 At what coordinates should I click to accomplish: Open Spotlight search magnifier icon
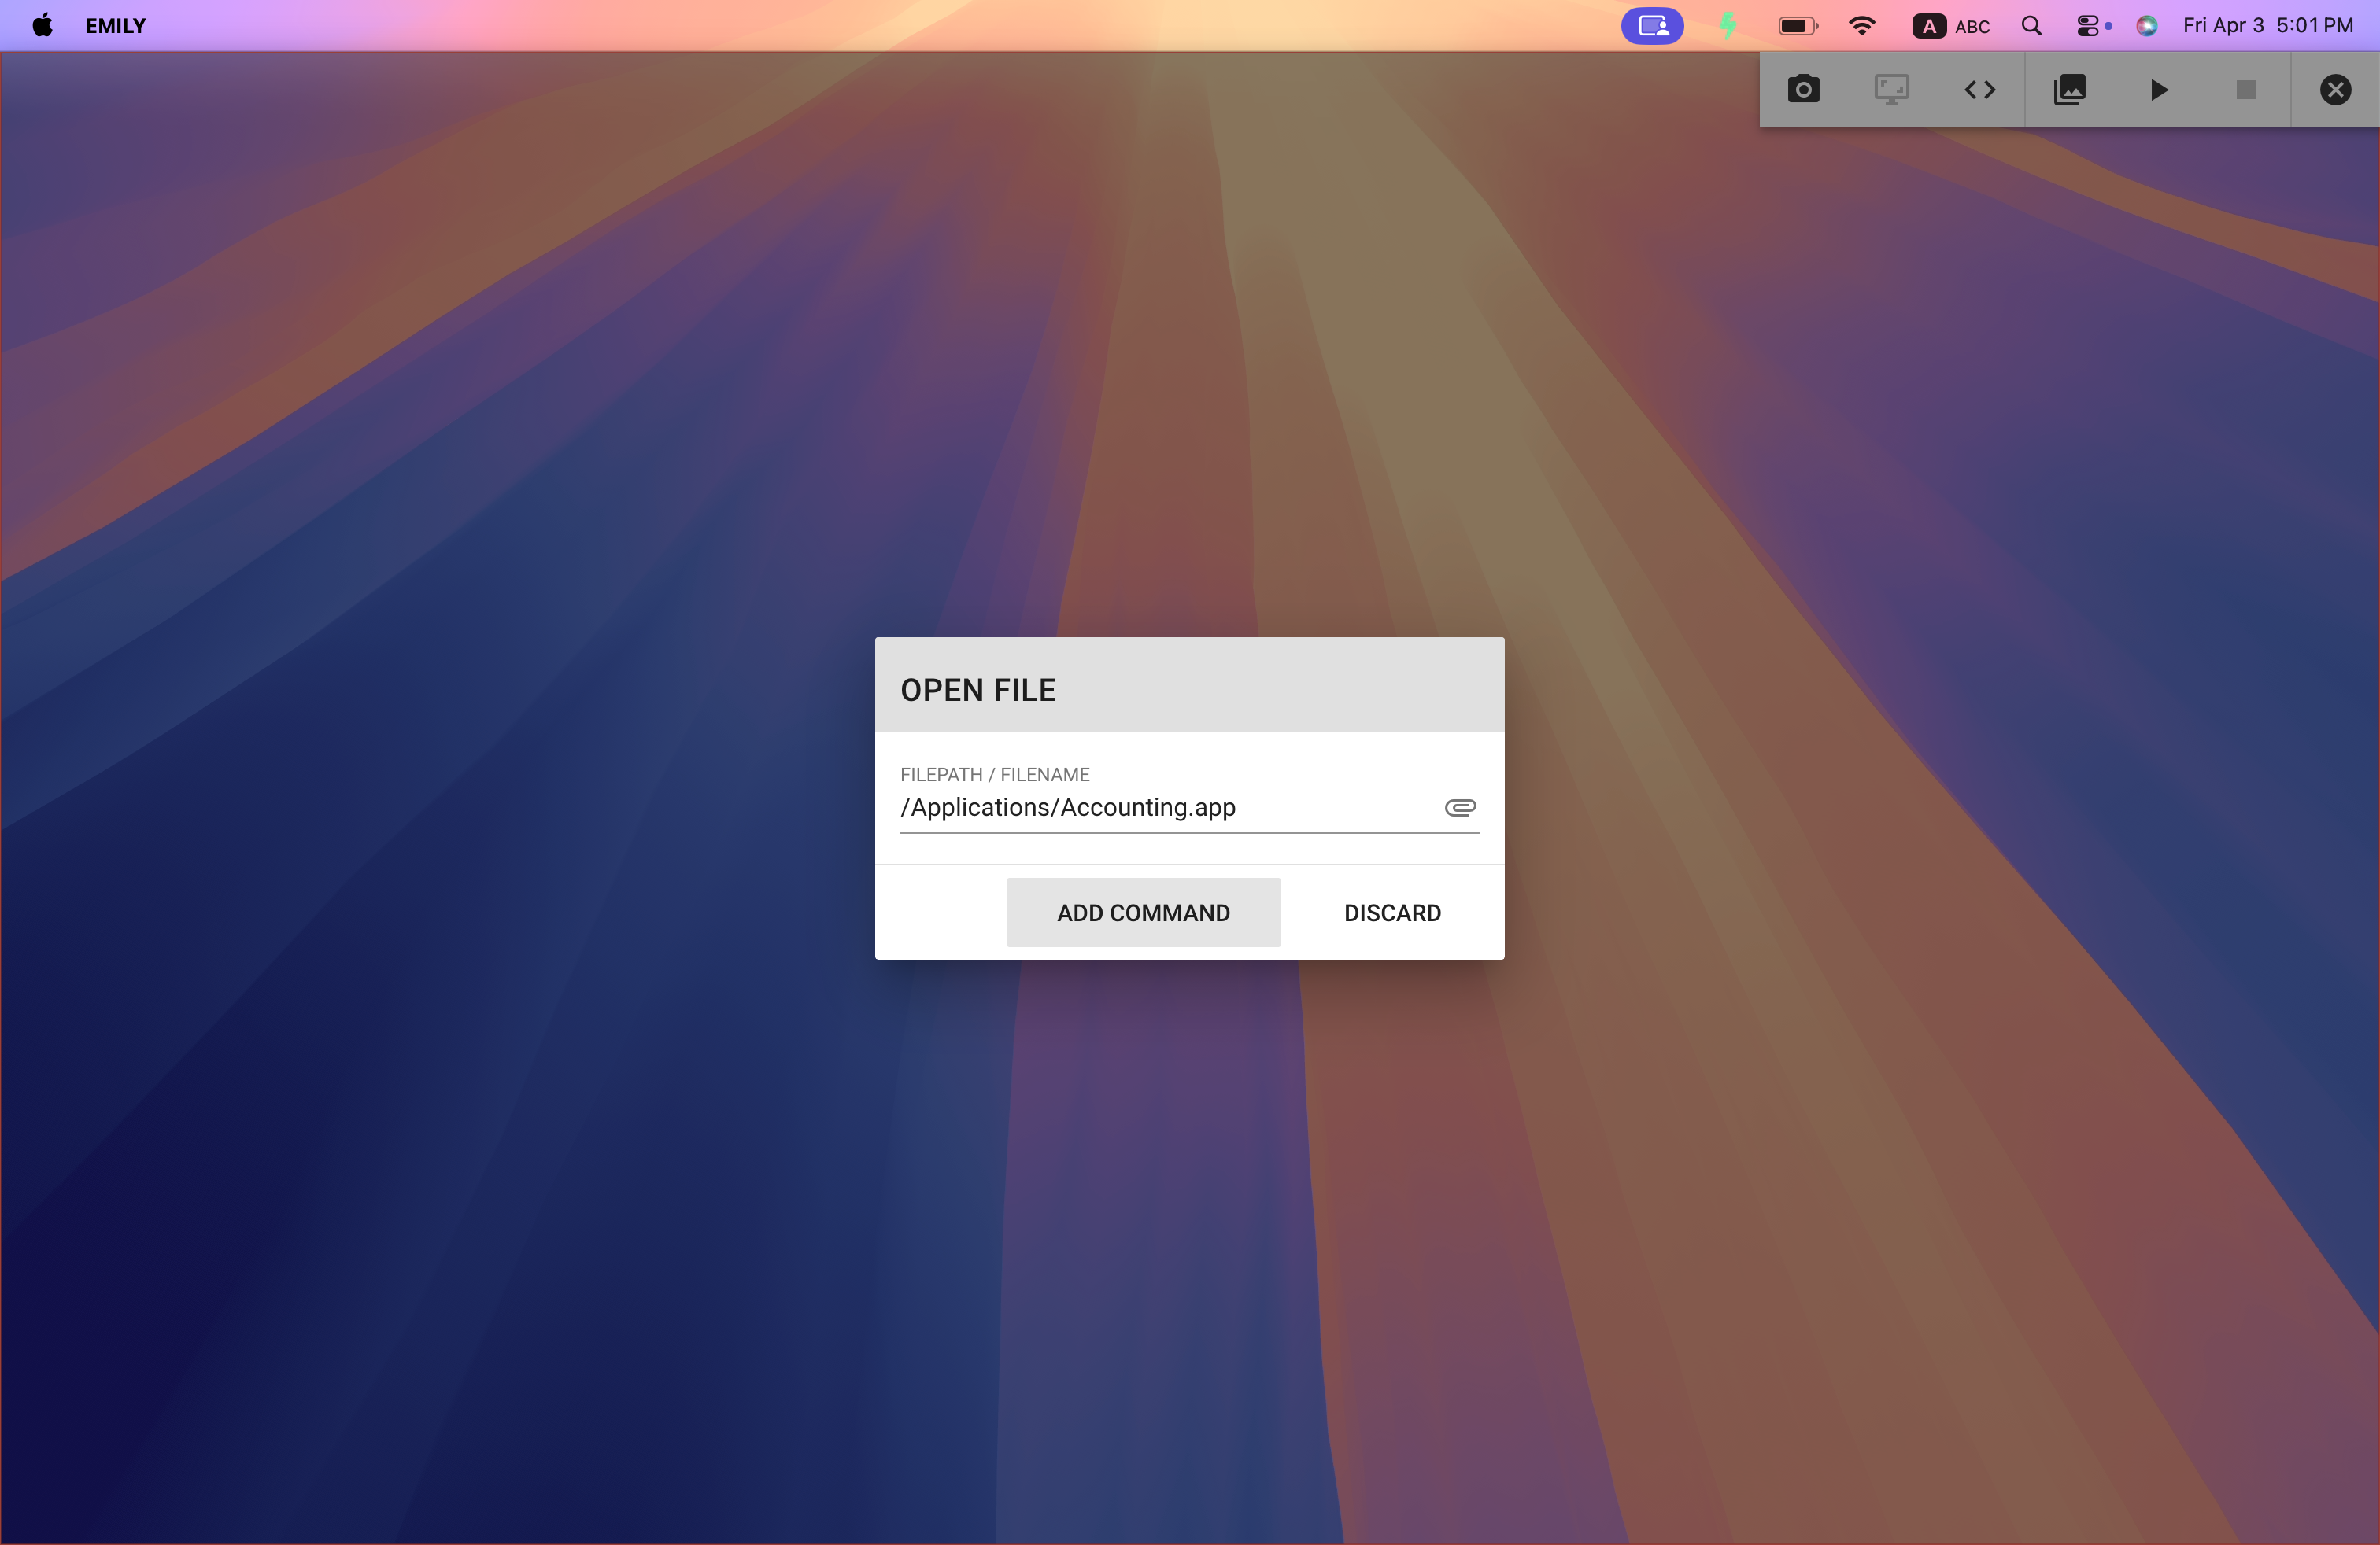(x=2031, y=25)
